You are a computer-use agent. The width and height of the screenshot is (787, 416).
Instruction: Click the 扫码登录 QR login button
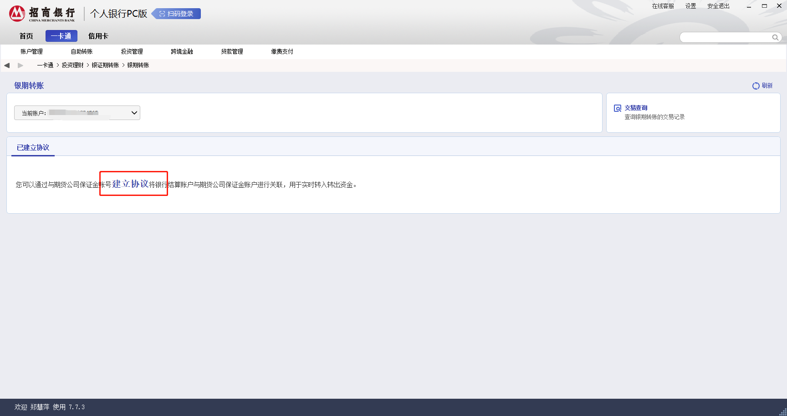[x=176, y=14]
